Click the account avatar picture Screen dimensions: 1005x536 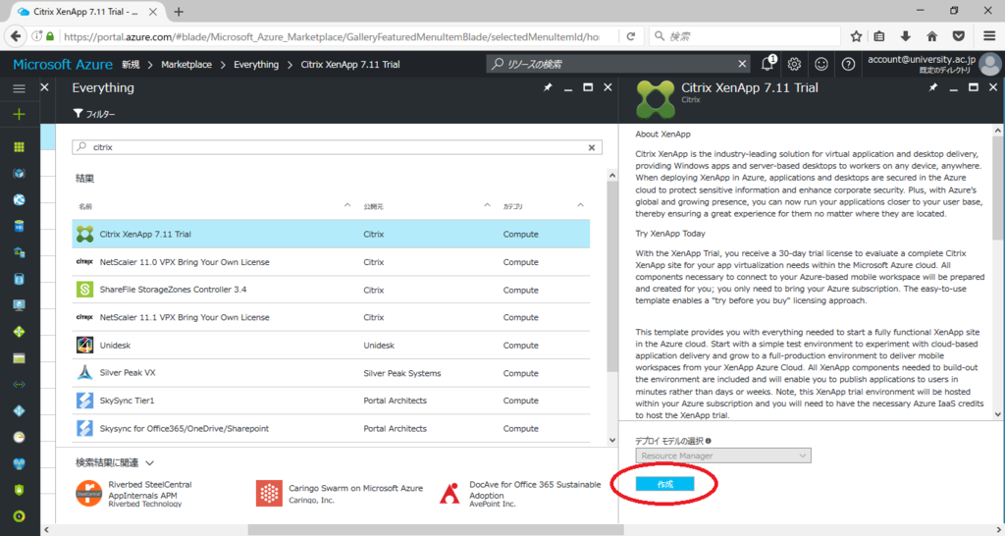pos(989,64)
